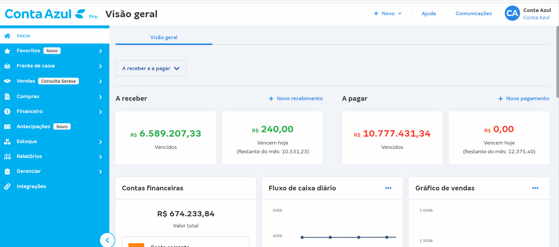Open Frente de caixa basket icon
The width and height of the screenshot is (559, 247).
7,66
